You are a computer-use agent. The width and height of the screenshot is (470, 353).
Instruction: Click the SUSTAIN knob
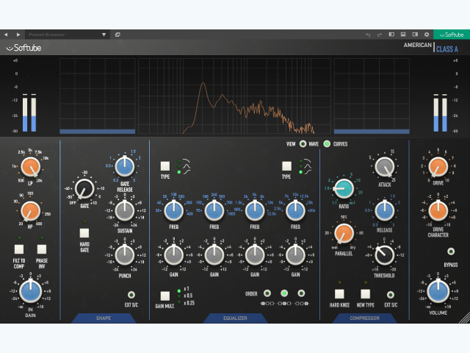(125, 211)
